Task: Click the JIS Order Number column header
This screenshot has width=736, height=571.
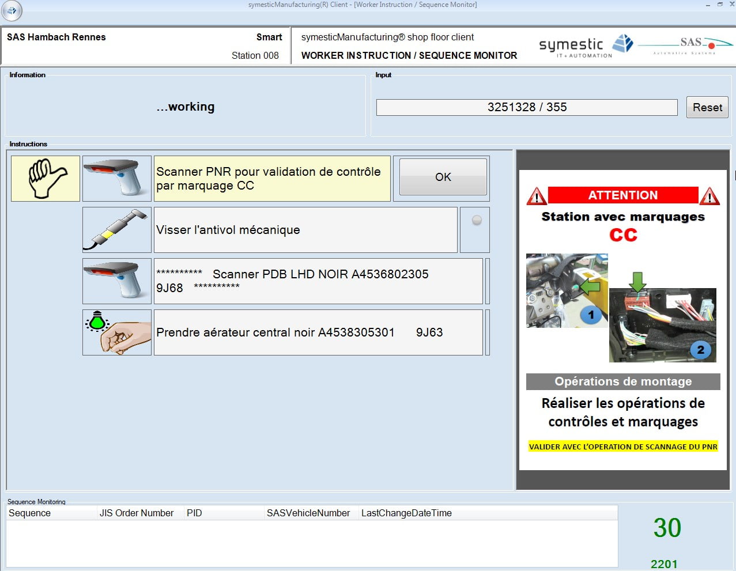Action: (x=137, y=513)
